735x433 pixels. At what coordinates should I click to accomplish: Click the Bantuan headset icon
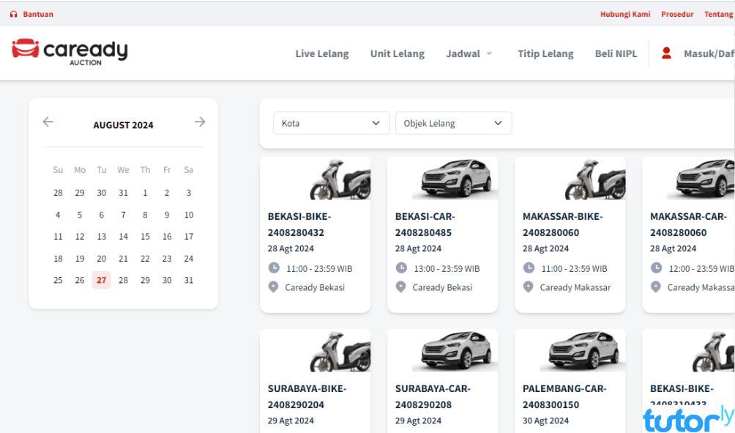coord(14,14)
